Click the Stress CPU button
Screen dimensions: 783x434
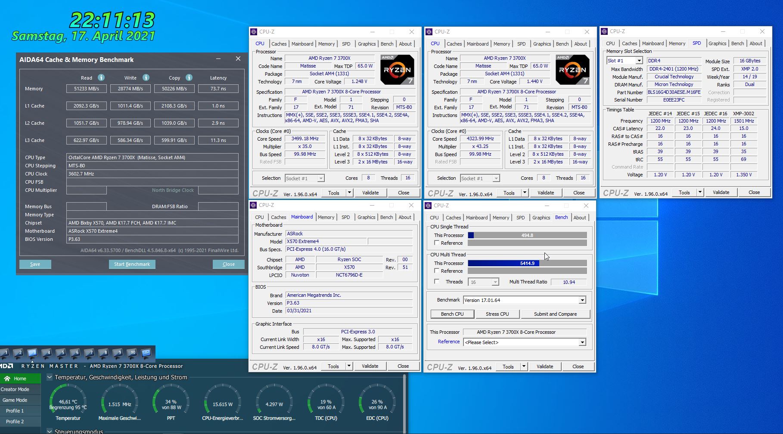click(x=497, y=314)
